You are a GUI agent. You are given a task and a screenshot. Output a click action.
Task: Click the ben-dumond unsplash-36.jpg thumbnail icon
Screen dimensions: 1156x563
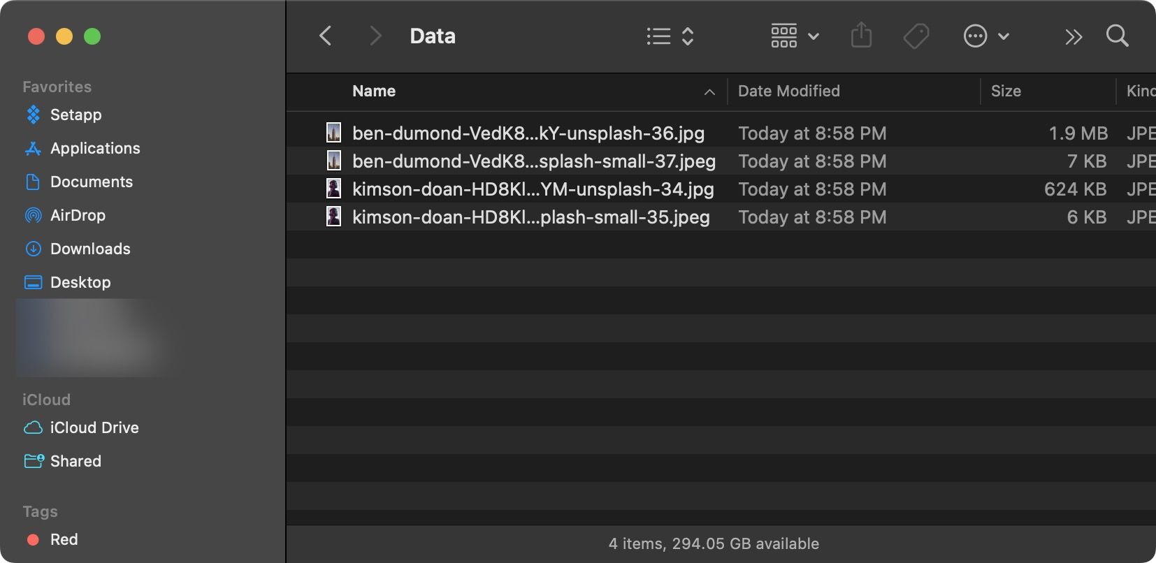334,133
